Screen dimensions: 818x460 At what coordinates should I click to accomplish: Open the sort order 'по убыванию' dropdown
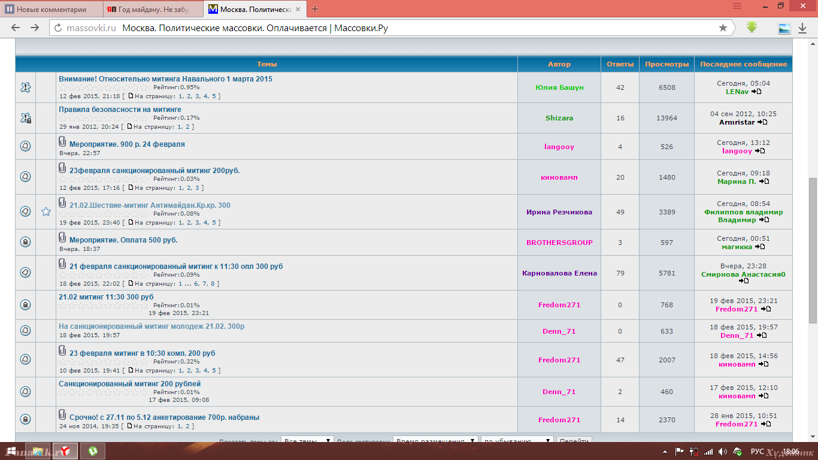pyautogui.click(x=517, y=441)
